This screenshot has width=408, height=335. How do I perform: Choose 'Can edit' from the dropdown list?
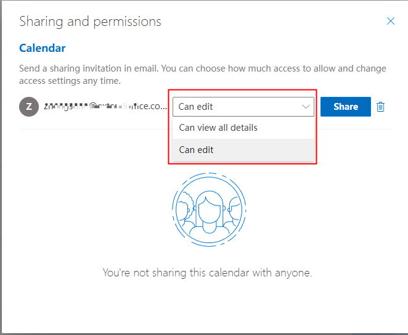point(196,149)
